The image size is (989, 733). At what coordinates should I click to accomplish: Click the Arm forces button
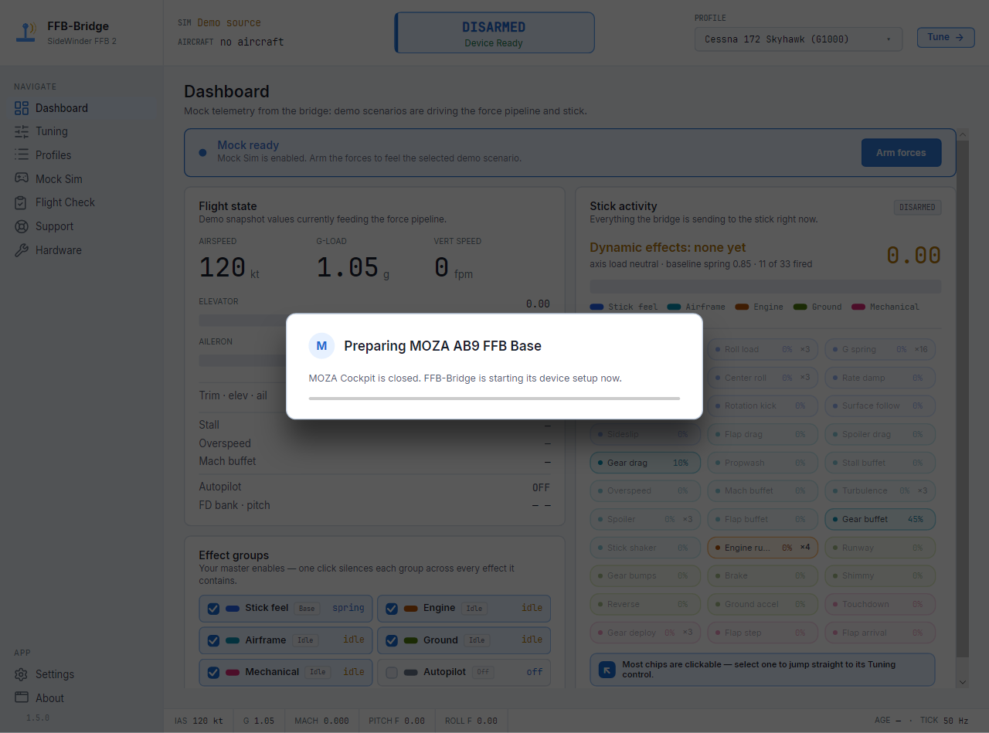[x=901, y=153]
